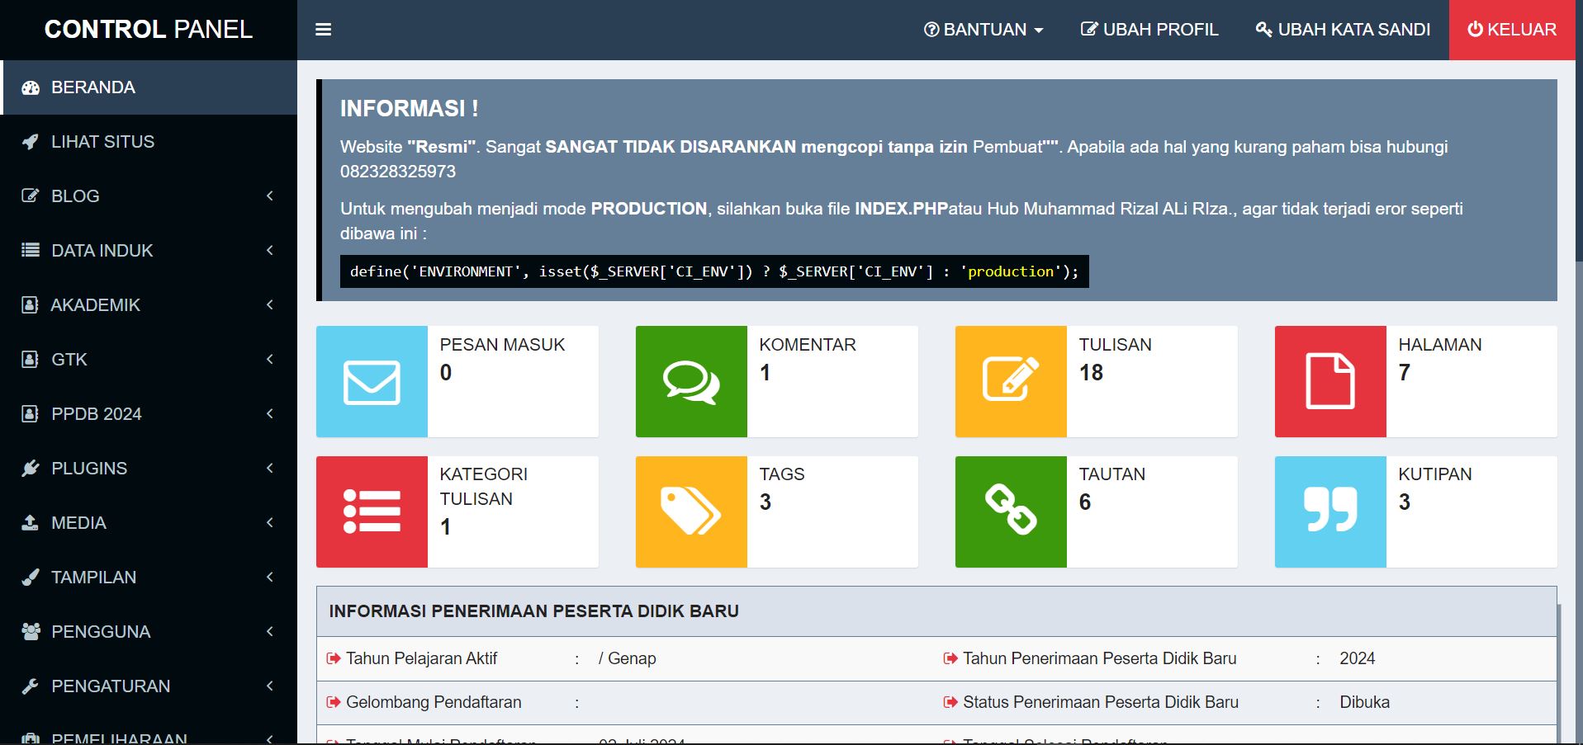The image size is (1583, 745).
Task: Click the Komentar speech bubbles icon
Action: point(691,382)
